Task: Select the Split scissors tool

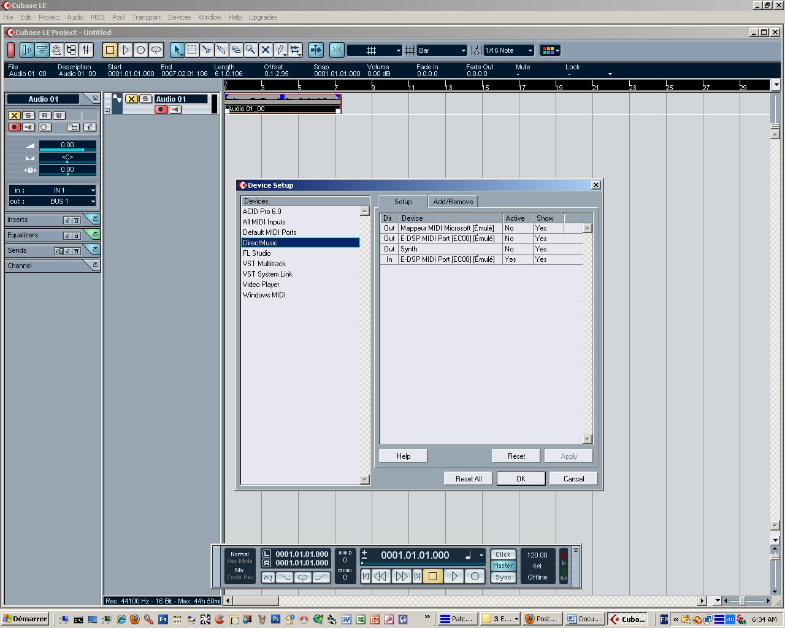Action: pyautogui.click(x=207, y=50)
